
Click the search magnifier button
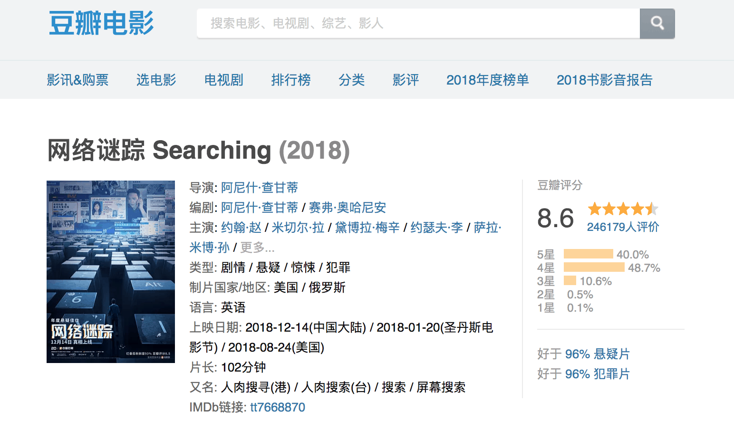[x=657, y=23]
